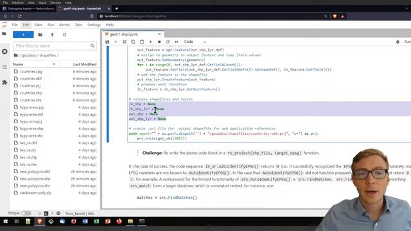This screenshot has width=411, height=231.
Task: Click the kernel debugger bug icon
Action: tap(398, 42)
